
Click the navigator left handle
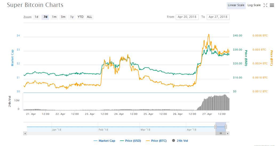[x=215, y=127]
